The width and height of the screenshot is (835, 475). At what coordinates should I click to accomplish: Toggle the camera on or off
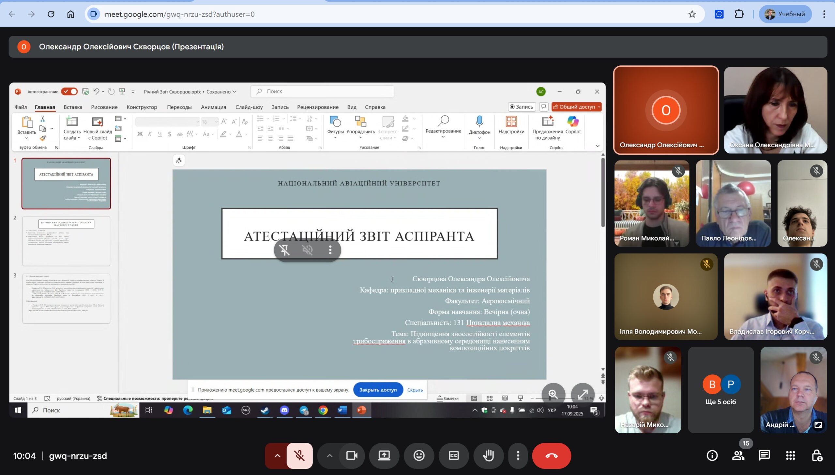click(352, 455)
